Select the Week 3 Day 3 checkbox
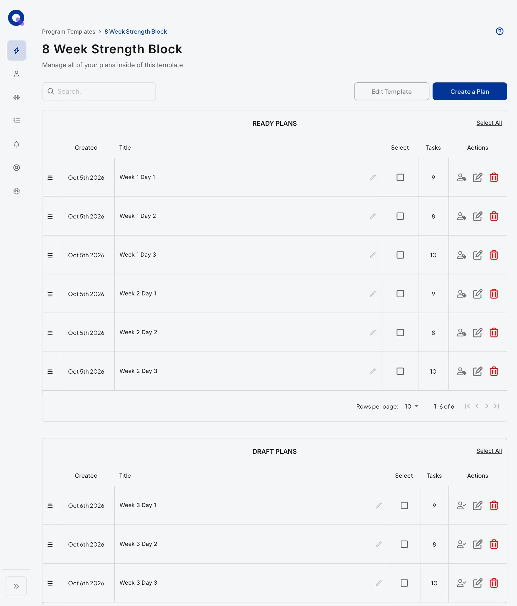The width and height of the screenshot is (517, 606). coord(404,583)
